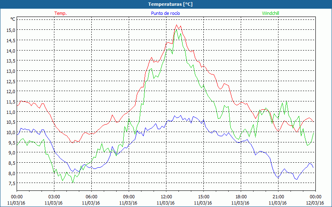
Task: Click the 18:00 time axis label
Action: coord(241,197)
